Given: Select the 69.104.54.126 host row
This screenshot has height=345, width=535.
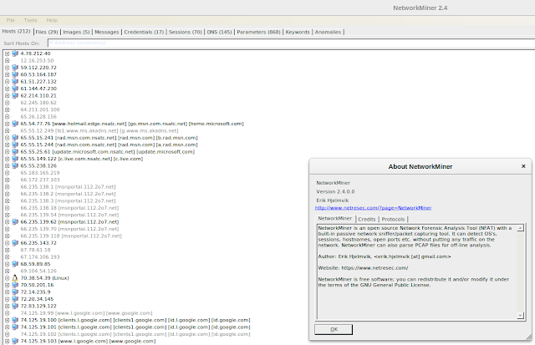Looking at the screenshot, I should 38,271.
